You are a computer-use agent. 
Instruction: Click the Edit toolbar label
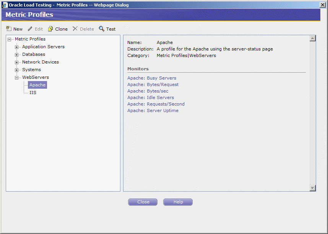[x=39, y=29]
